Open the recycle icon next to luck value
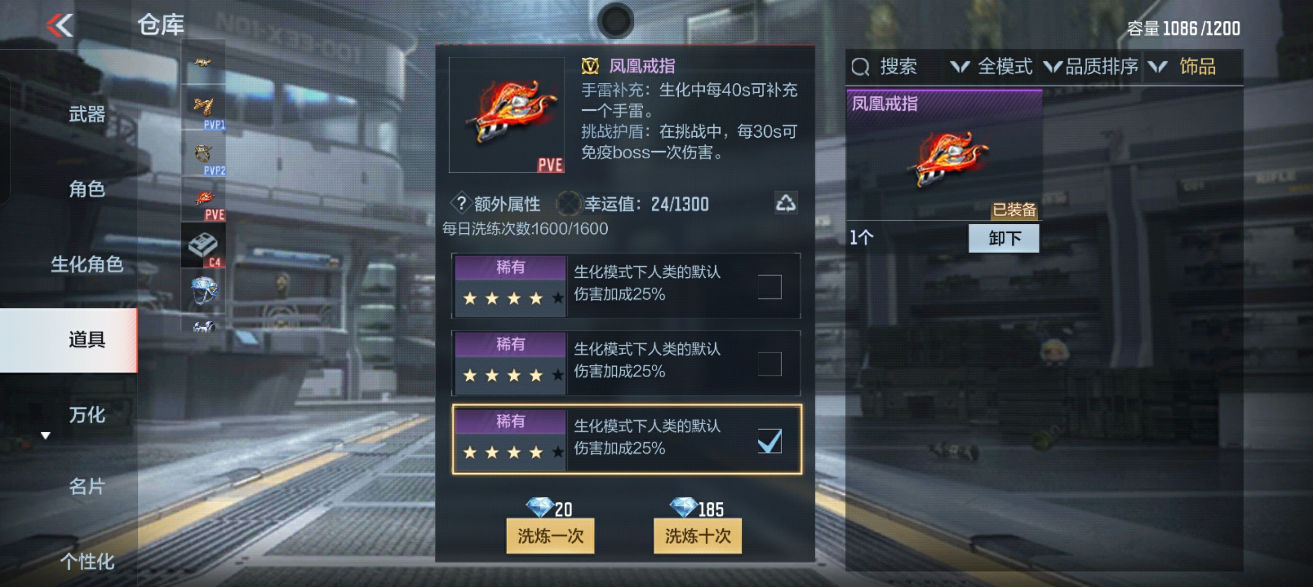This screenshot has height=587, width=1313. click(x=785, y=203)
